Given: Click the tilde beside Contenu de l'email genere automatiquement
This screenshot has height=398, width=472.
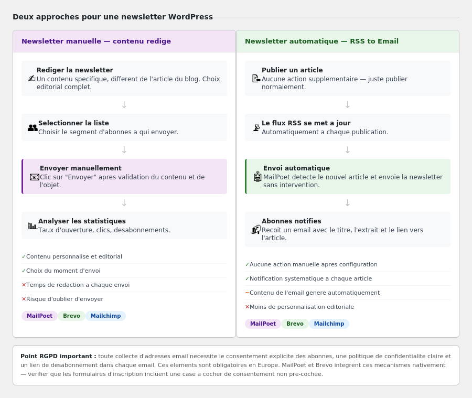Looking at the screenshot, I should [x=247, y=293].
